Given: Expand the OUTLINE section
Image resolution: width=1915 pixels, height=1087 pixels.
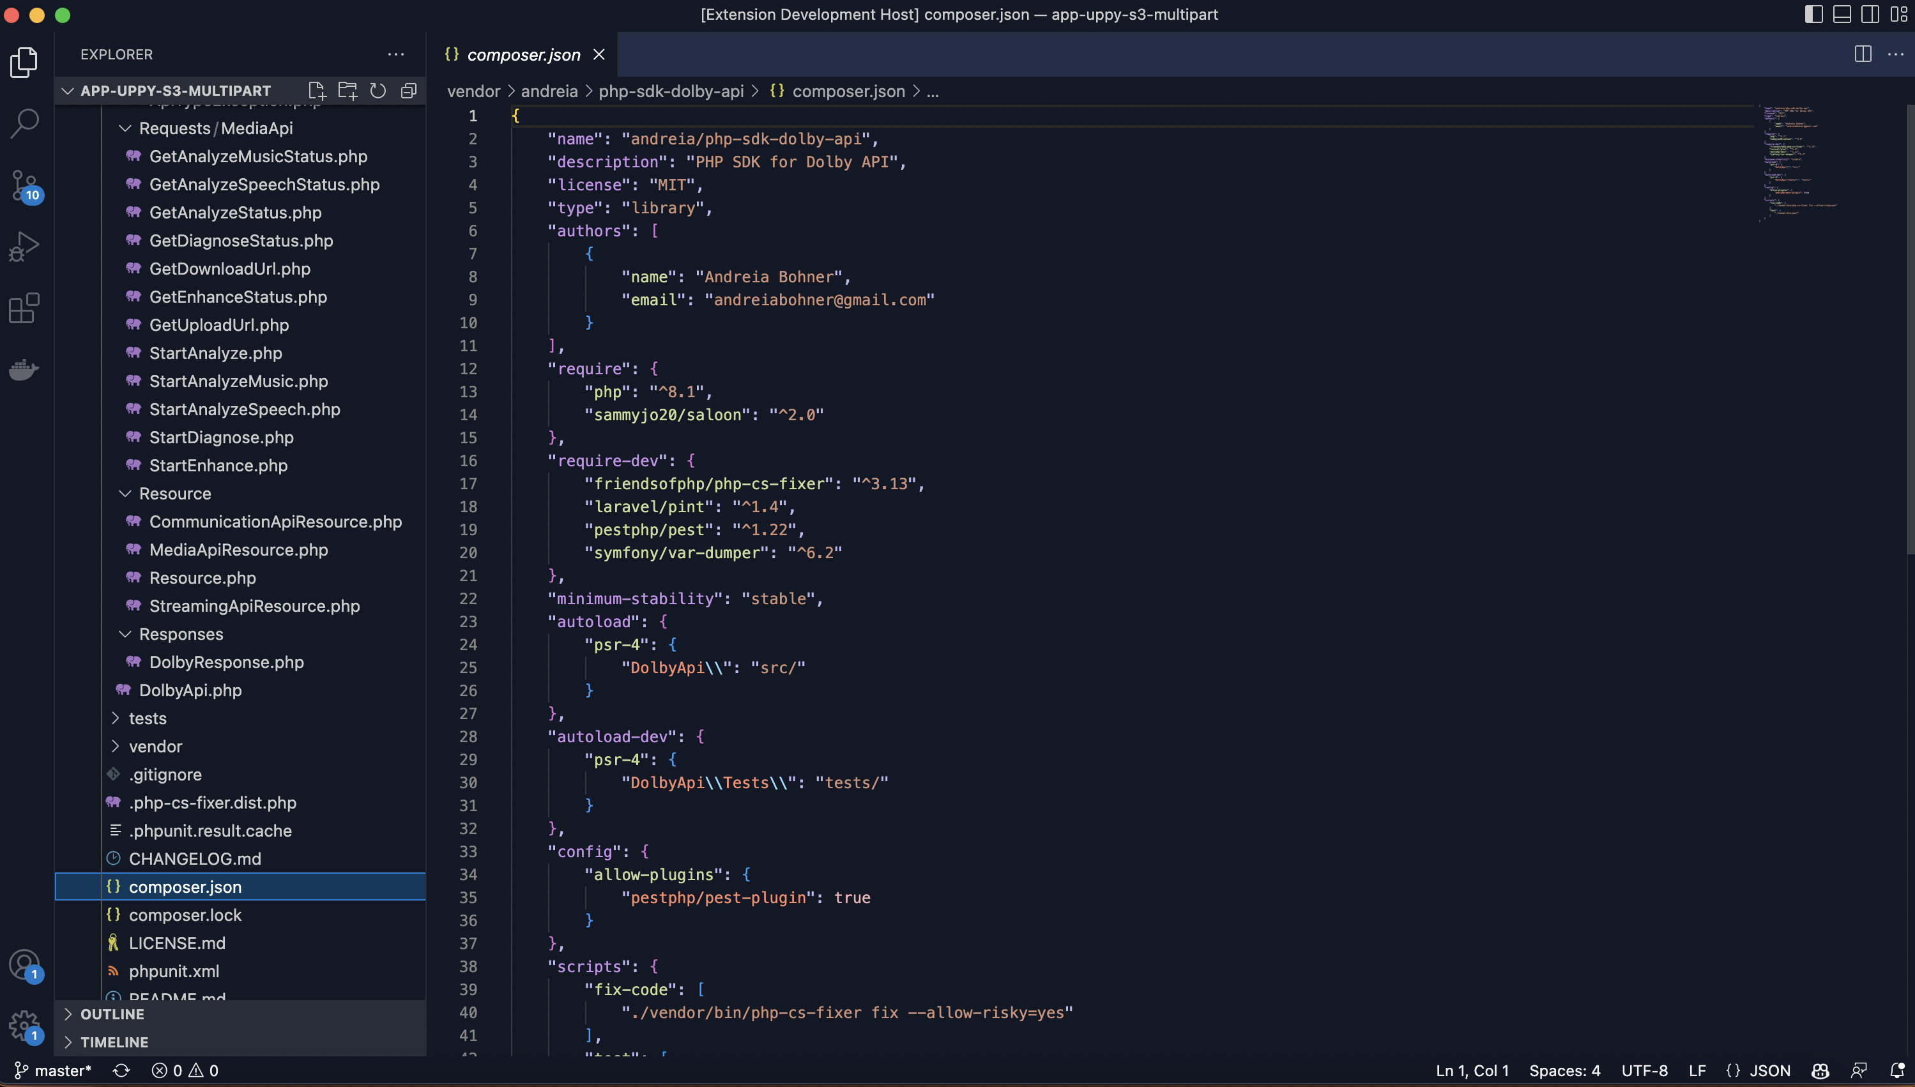Looking at the screenshot, I should pyautogui.click(x=112, y=1014).
